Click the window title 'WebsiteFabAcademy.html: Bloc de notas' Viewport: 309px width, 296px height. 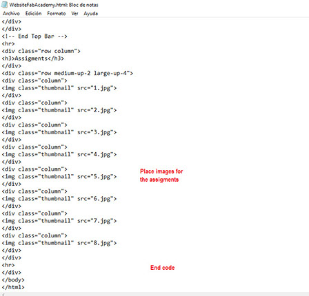(54, 5)
